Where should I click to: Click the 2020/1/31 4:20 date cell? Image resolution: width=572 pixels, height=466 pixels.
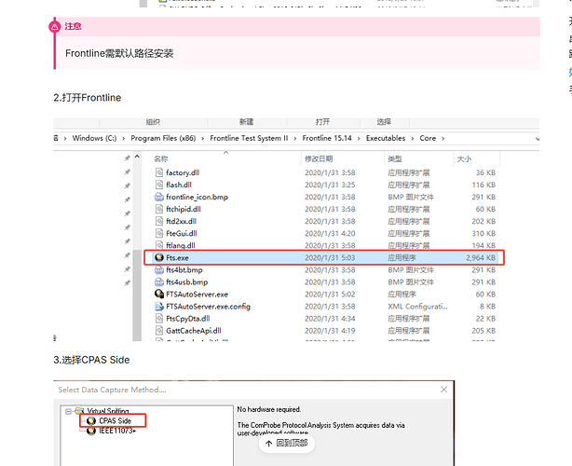pos(330,233)
